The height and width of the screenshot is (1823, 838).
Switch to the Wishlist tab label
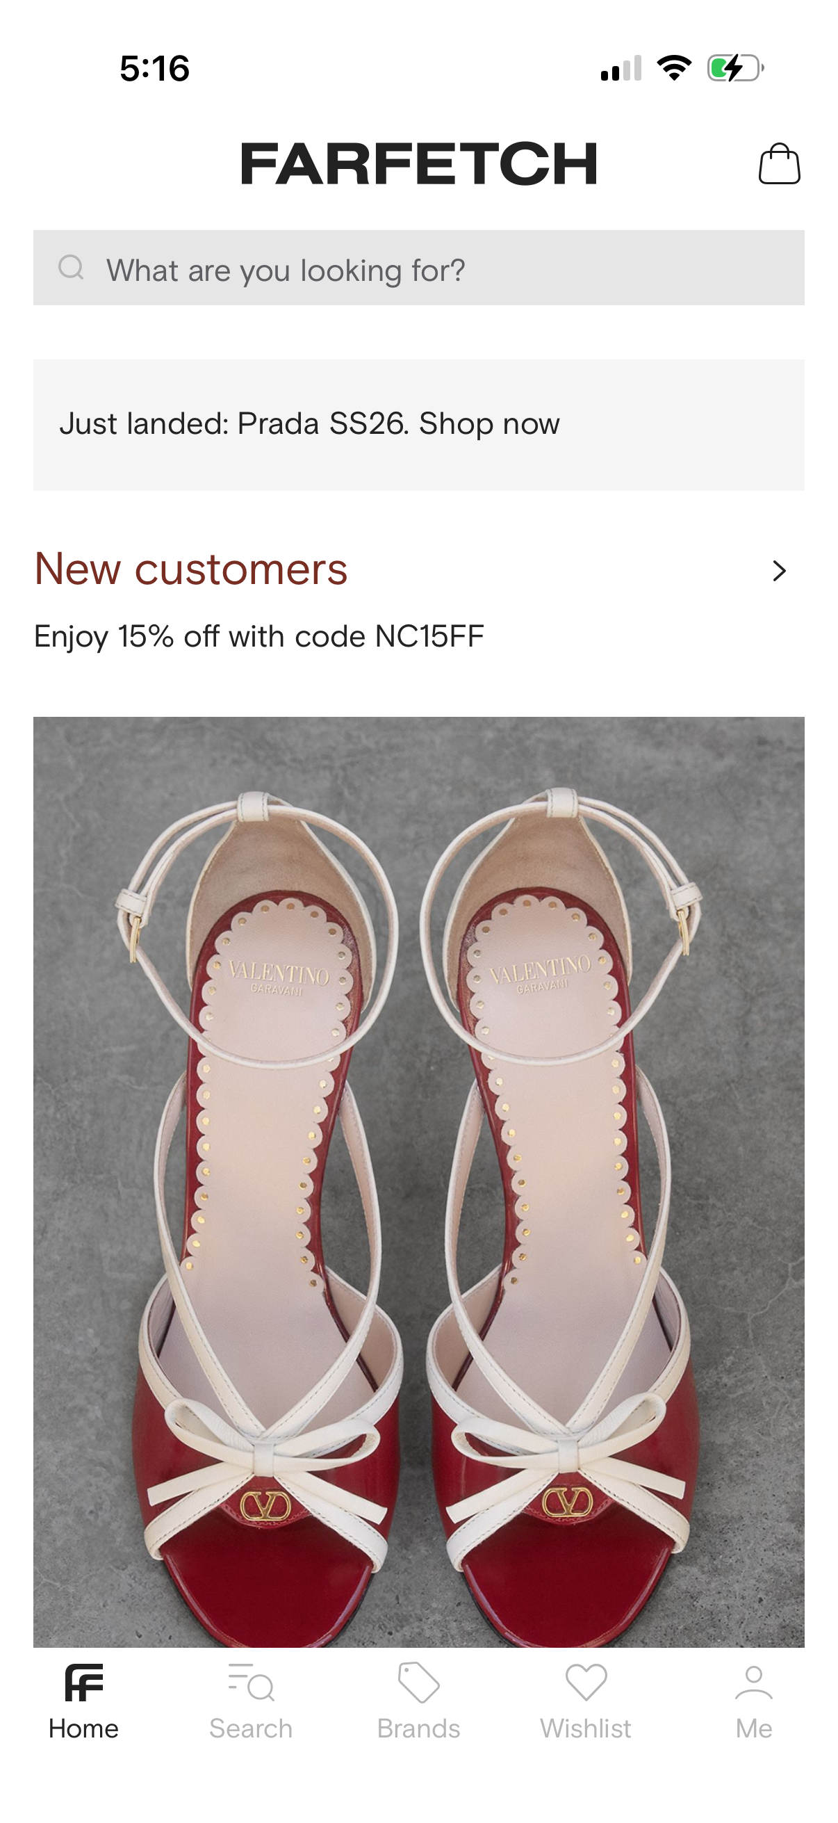tap(586, 1728)
